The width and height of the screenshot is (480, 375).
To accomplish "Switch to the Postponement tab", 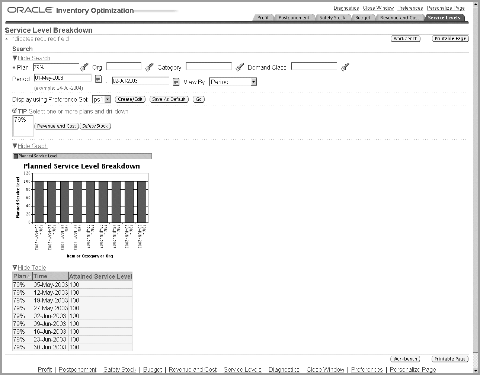I will [x=294, y=17].
